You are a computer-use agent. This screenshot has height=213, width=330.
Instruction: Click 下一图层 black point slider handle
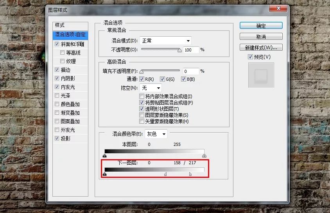[105, 174]
